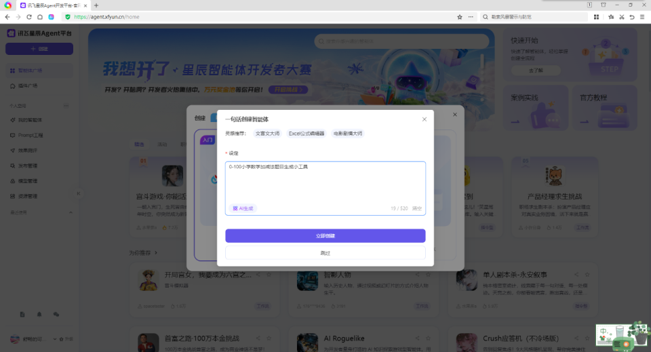
Task: Click the scissors screenshot icon in toolbar
Action: pos(622,17)
